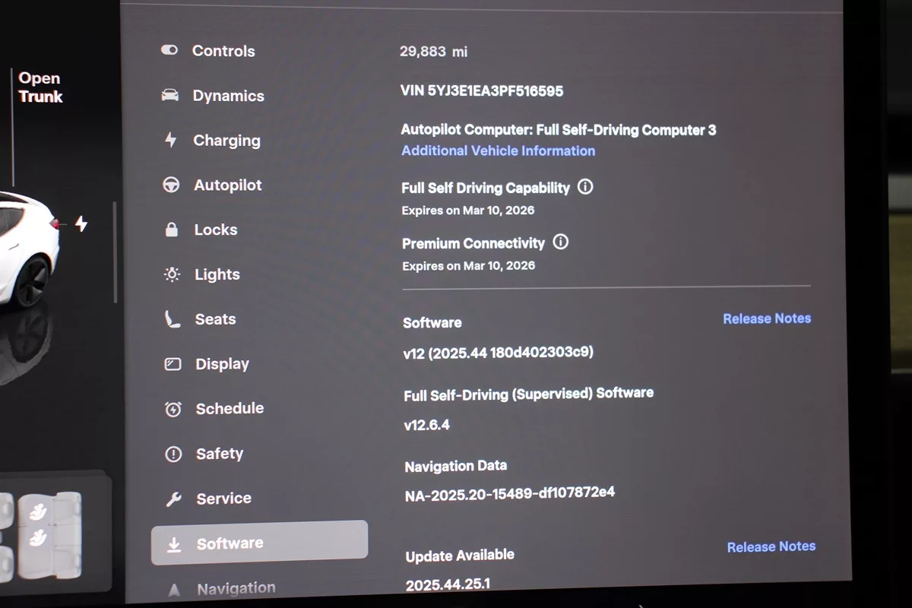Viewport: 912px width, 608px height.
Task: Tap the steering wheel Autopilot icon
Action: (x=171, y=185)
